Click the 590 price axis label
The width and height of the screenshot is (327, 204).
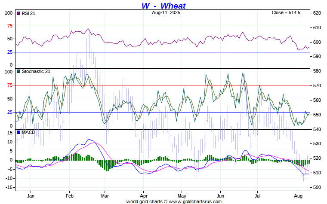click(317, 56)
